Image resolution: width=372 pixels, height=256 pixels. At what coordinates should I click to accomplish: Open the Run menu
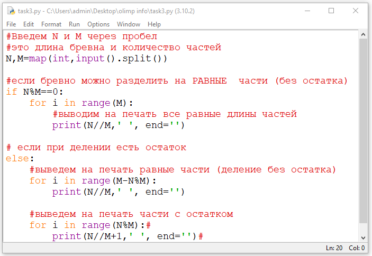point(74,24)
